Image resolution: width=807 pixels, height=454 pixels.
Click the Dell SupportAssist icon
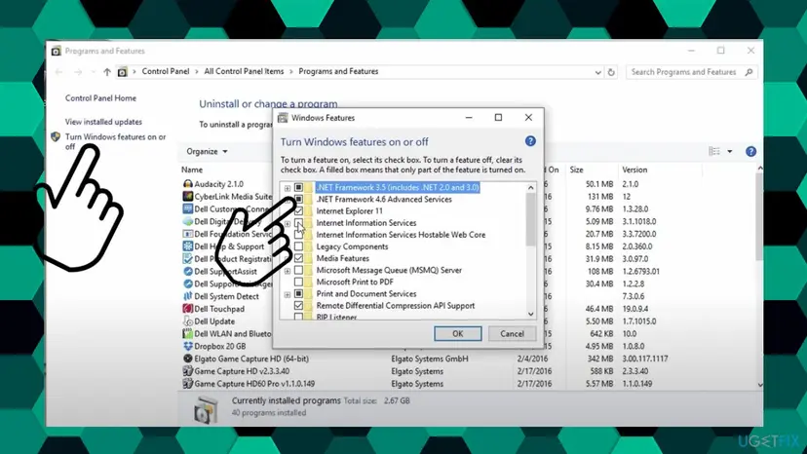(x=187, y=271)
